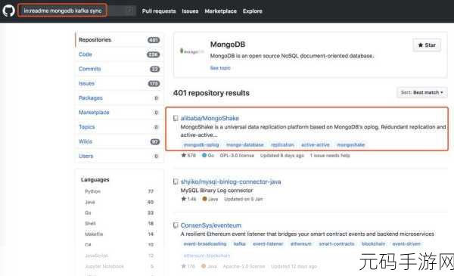Viewport: 454px width, 276px height.
Task: Select the Users result filter
Action: click(119, 156)
